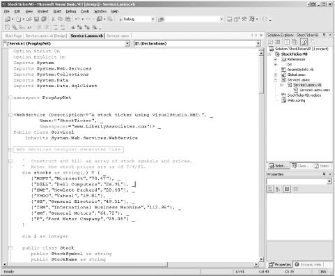Image resolution: width=335 pixels, height=276 pixels.
Task: Pin the Properties panel
Action: pos(325,174)
